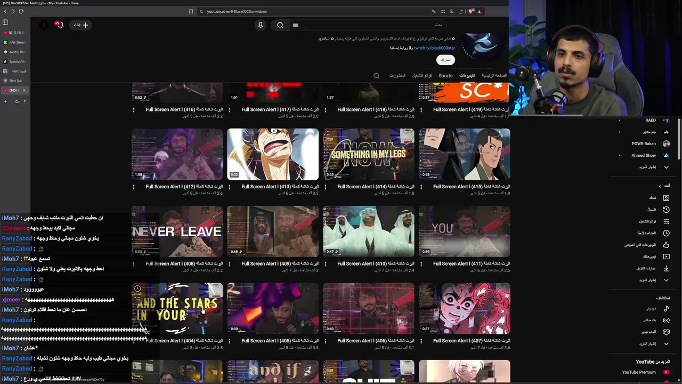Click the share icon in address bar
Screen dimensions: 682x384
click(x=460, y=11)
